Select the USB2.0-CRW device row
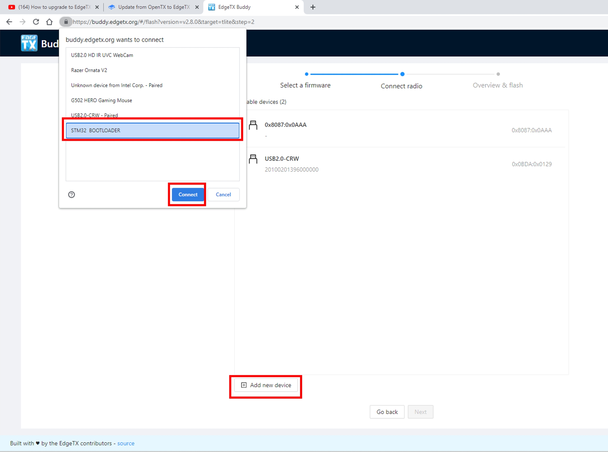The image size is (608, 452). click(400, 164)
